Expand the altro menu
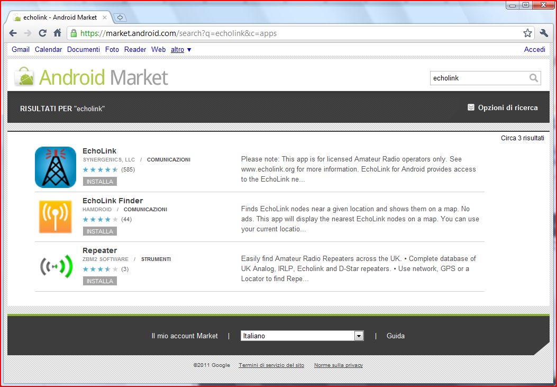The width and height of the screenshot is (557, 387). click(x=181, y=50)
